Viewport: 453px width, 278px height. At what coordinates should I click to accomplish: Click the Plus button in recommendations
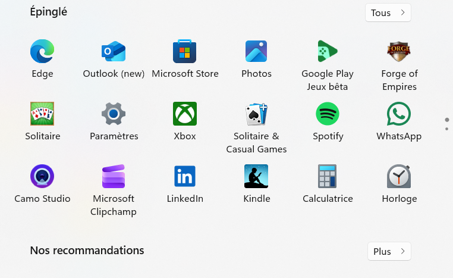point(389,251)
